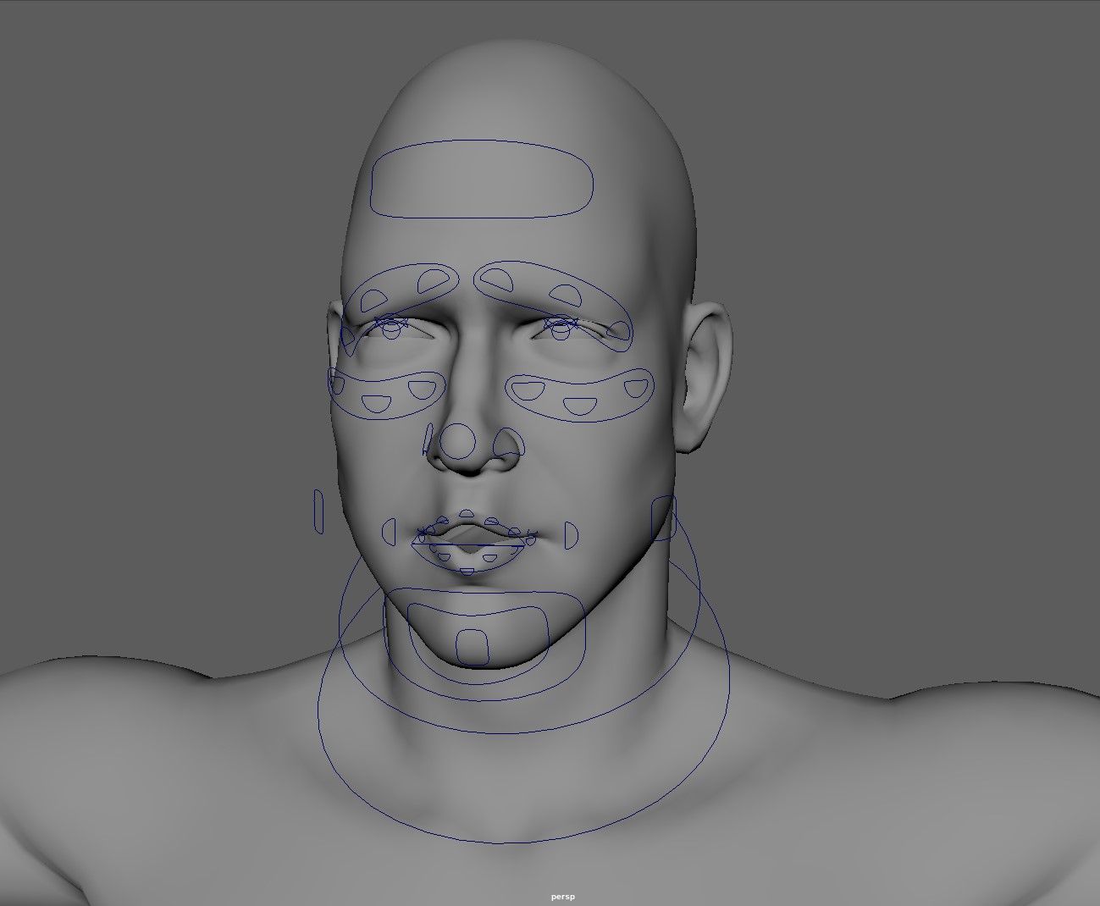This screenshot has width=1100, height=906.
Task: Select the outer brow half-circle control on screen-left brow
Action: point(373,299)
